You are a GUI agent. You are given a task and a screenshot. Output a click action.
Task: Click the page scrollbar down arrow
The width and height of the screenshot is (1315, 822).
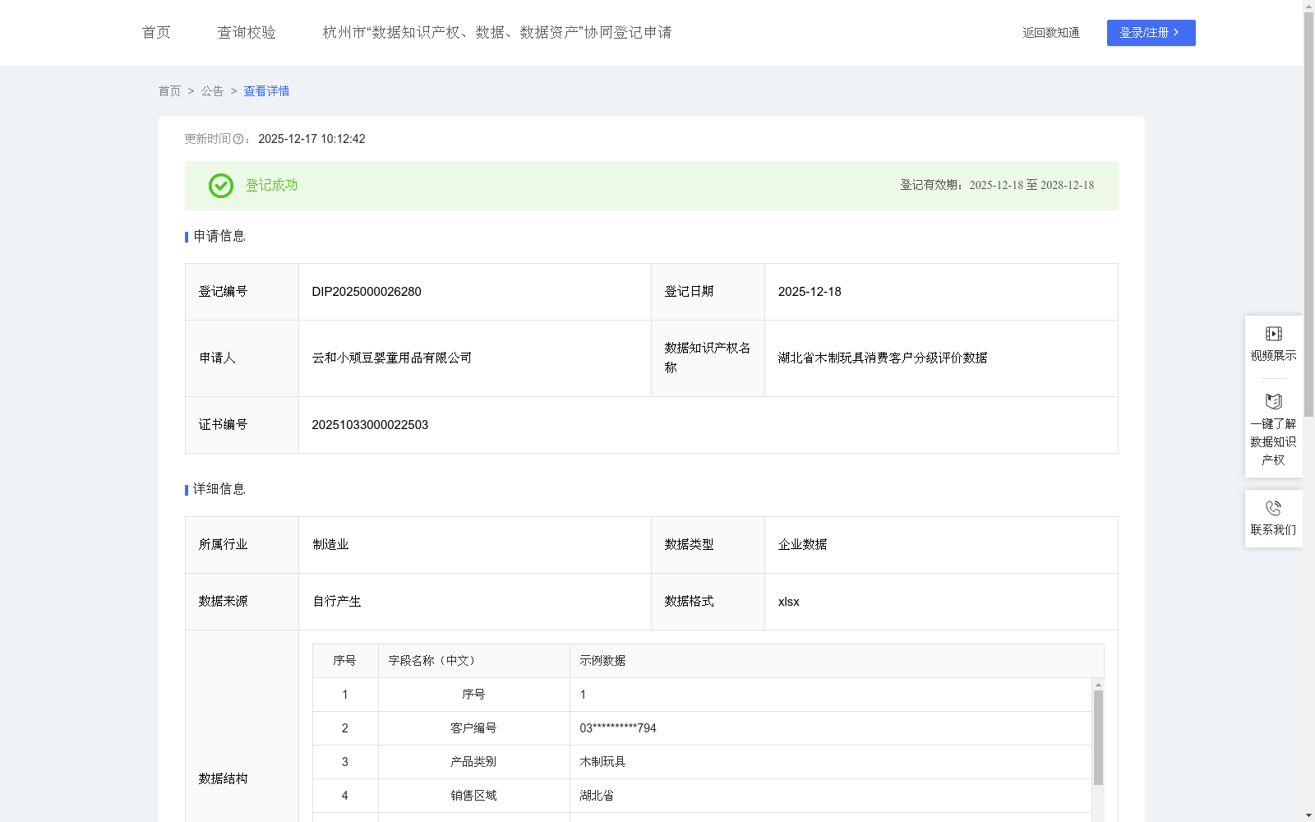[x=1308, y=815]
